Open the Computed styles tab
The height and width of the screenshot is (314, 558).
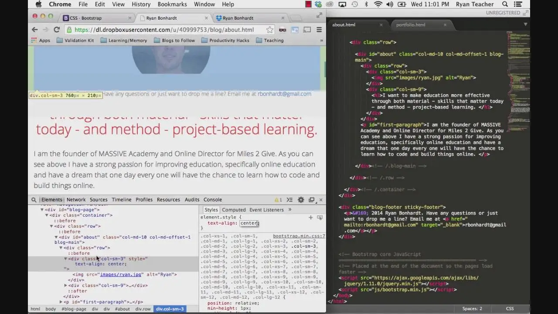[234, 210]
